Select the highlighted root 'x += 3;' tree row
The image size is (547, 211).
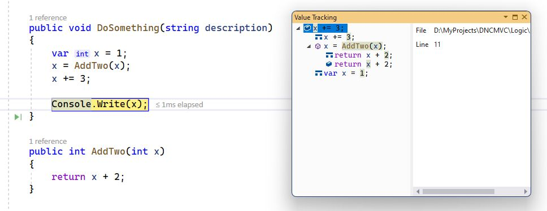pyautogui.click(x=325, y=28)
